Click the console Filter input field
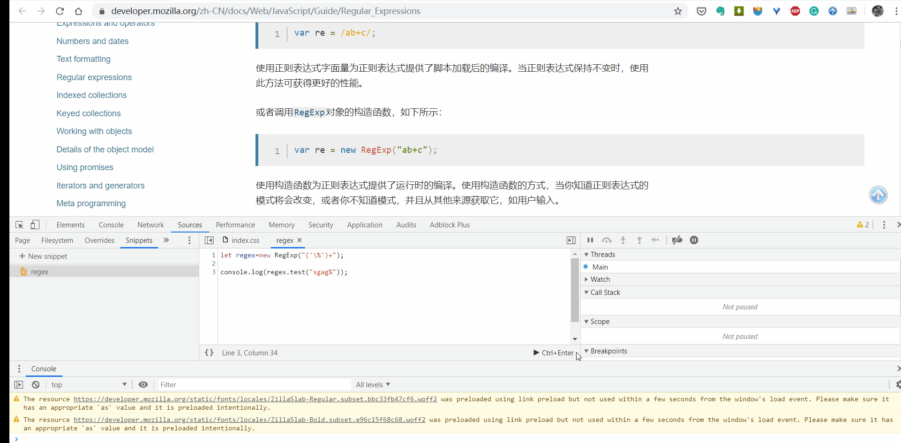 pos(254,384)
